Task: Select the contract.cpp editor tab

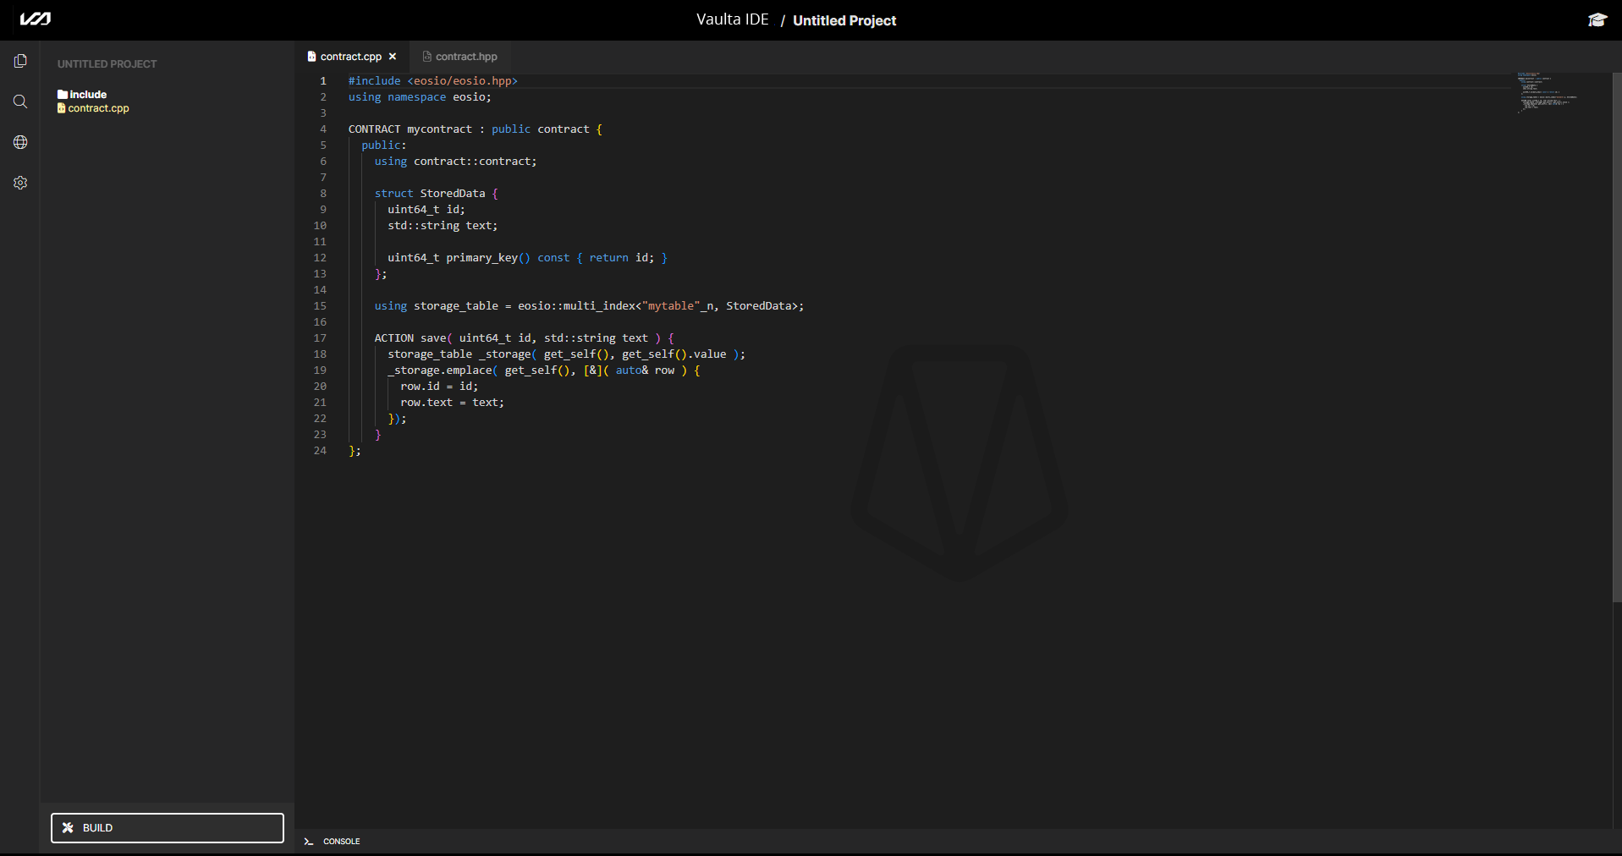Action: click(x=349, y=56)
